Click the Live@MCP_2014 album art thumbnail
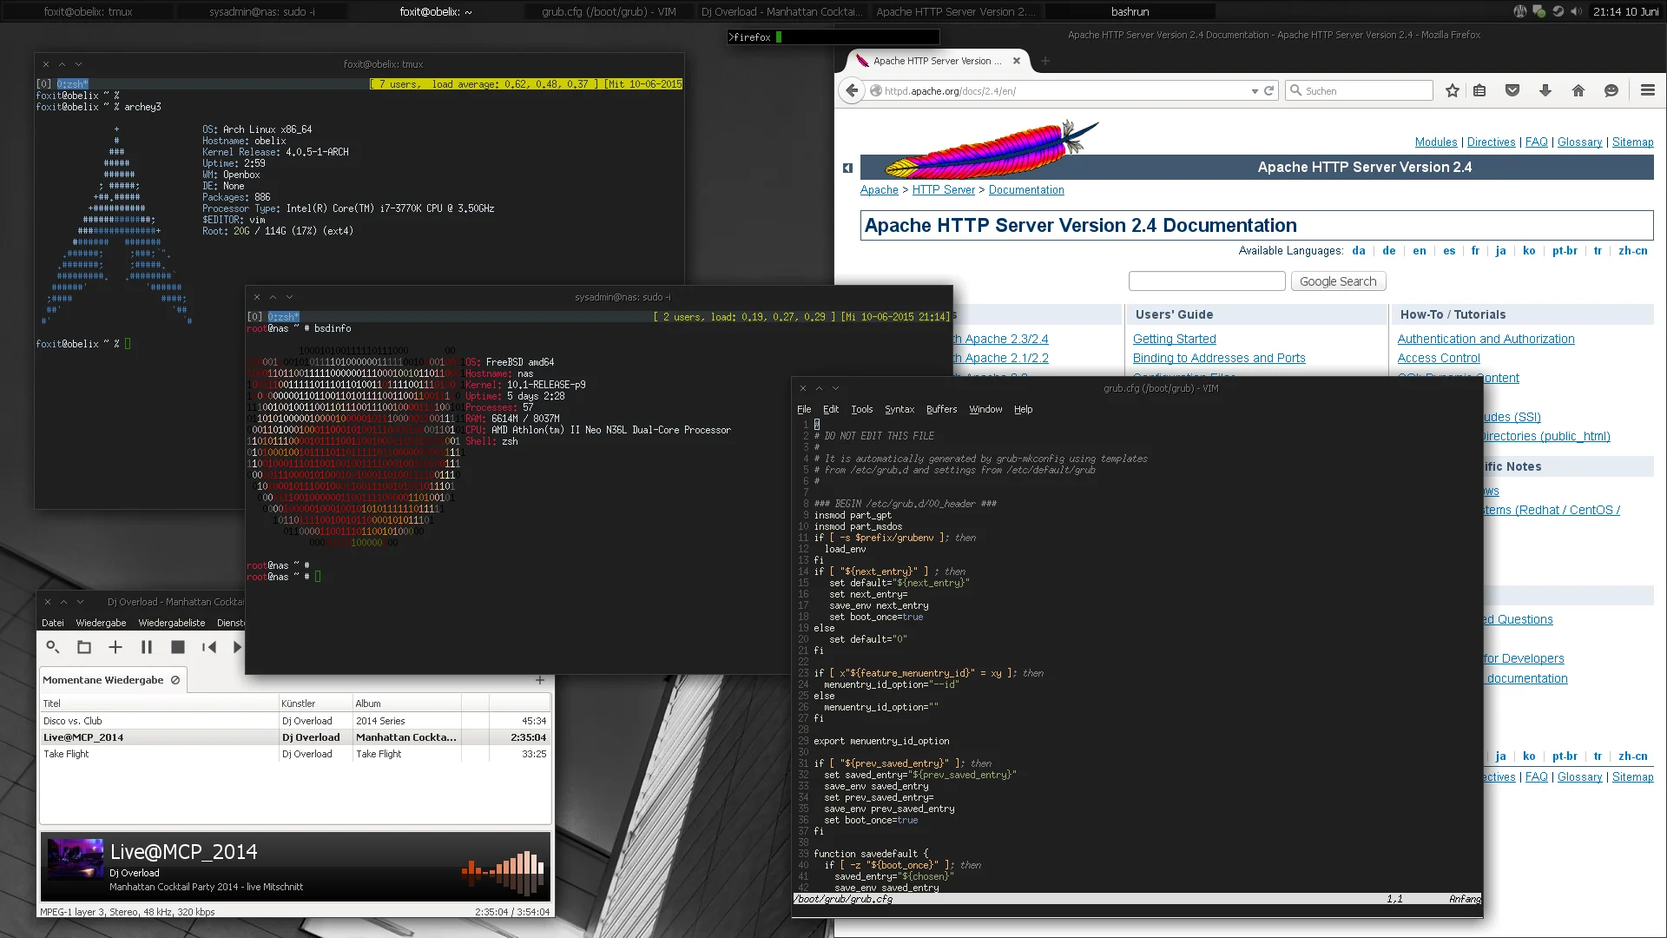 point(75,860)
